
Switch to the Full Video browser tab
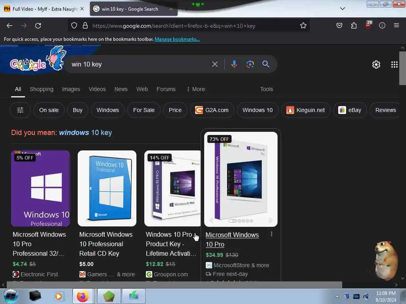pos(44,9)
